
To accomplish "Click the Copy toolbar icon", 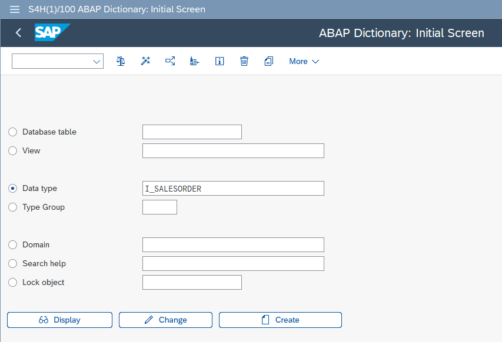I will coord(268,61).
